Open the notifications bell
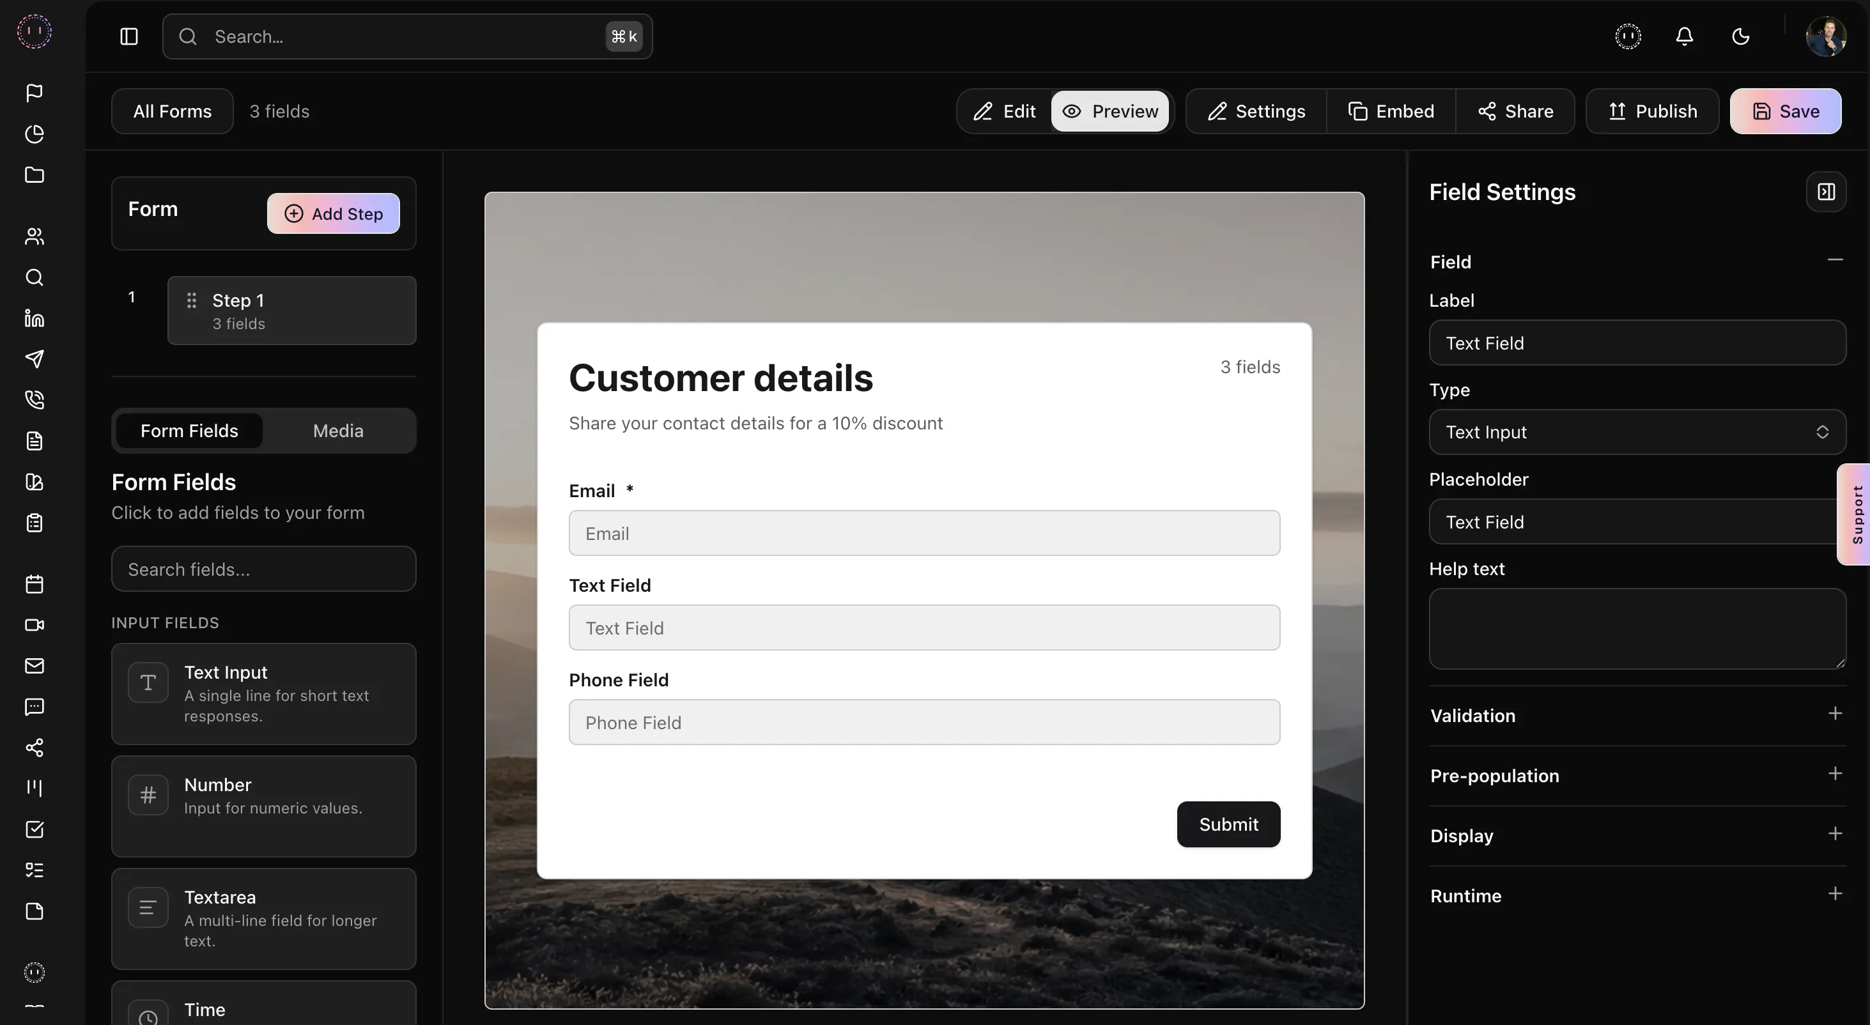Screen dimensions: 1870x1025 pos(1684,36)
